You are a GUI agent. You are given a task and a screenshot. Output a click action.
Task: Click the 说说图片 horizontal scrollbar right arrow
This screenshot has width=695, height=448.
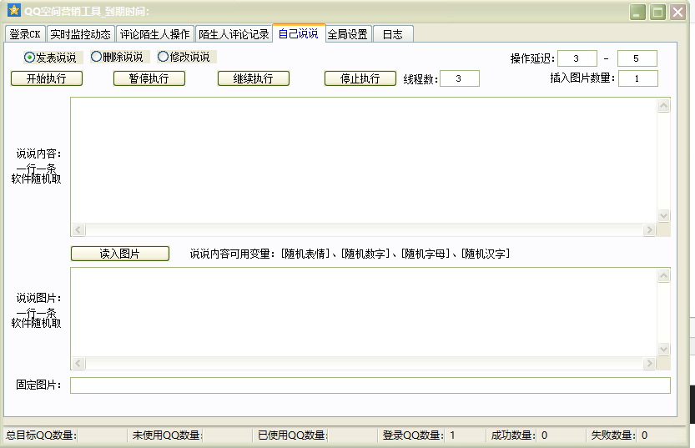649,364
